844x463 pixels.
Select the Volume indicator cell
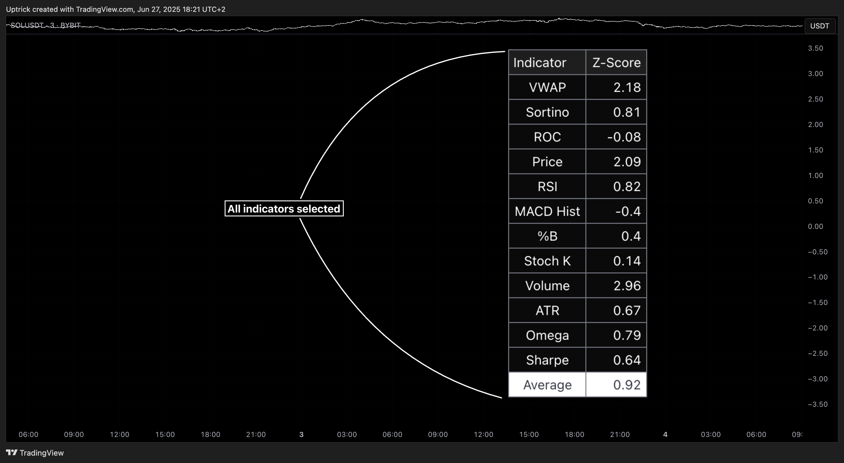coord(547,286)
